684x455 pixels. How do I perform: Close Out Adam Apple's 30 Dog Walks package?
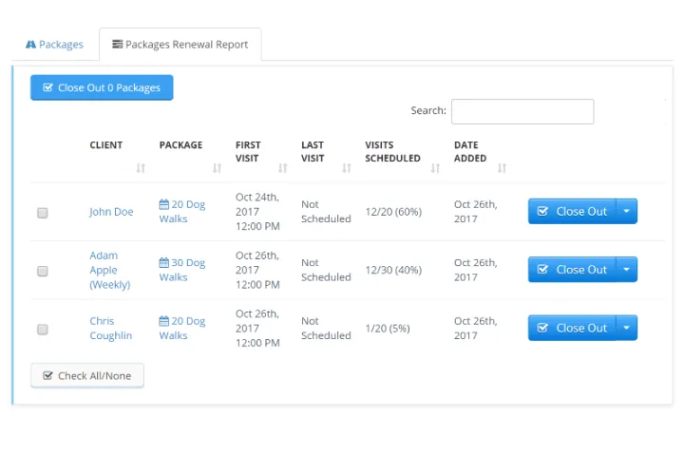click(x=572, y=270)
